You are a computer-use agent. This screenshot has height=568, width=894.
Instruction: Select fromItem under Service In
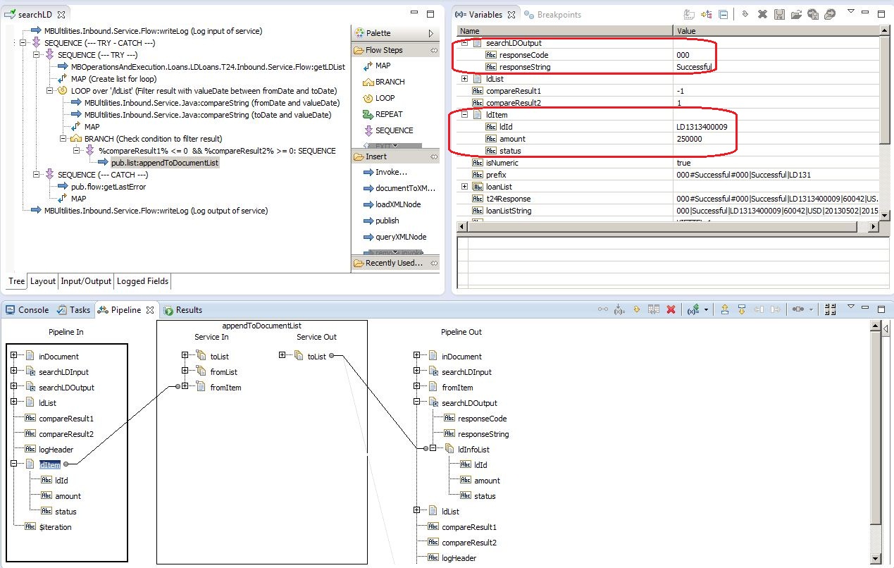(225, 388)
